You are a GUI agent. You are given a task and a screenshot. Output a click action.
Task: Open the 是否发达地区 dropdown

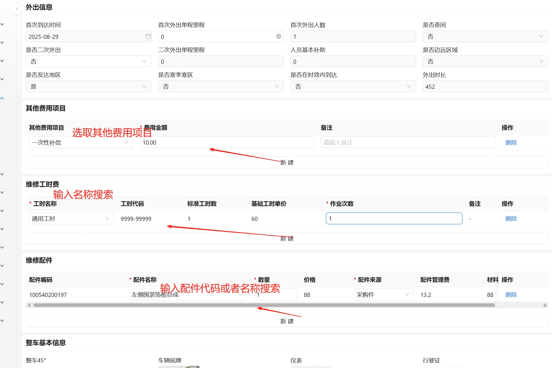[x=89, y=86]
